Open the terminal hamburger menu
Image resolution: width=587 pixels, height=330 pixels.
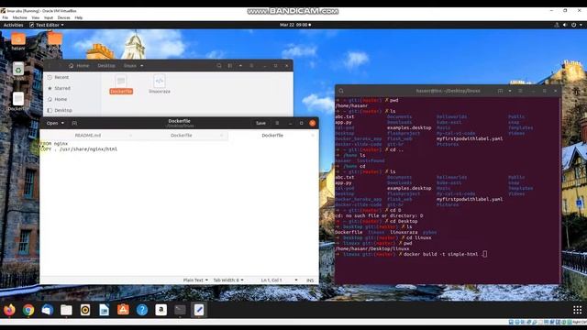tap(520, 91)
